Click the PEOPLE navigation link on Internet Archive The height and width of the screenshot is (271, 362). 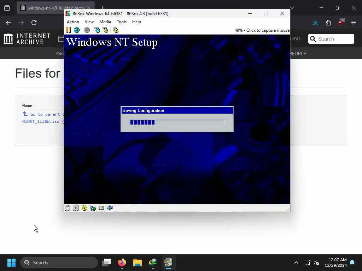[298, 54]
